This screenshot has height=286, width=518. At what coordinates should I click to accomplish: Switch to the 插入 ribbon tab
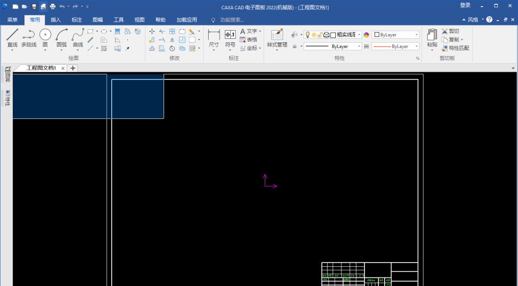[56, 20]
